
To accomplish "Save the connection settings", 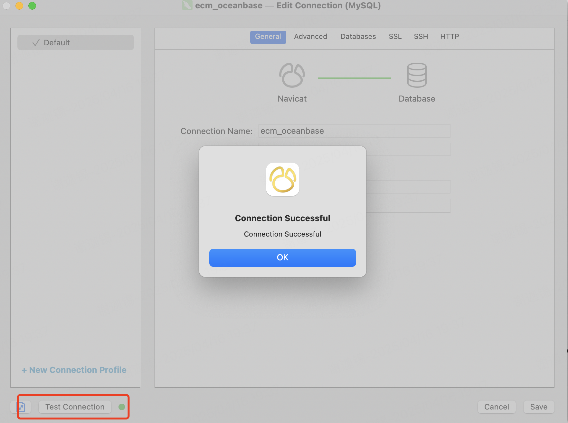I will pos(538,407).
